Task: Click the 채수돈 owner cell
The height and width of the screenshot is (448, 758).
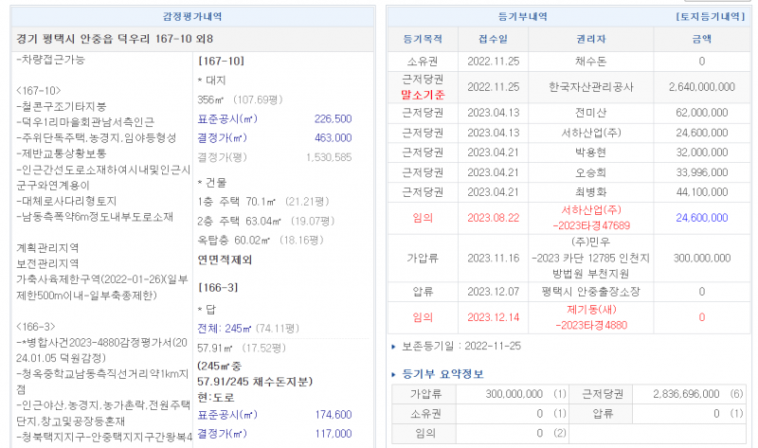Action: (590, 62)
